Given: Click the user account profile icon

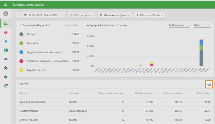Looking at the screenshot, I should tap(6, 14).
